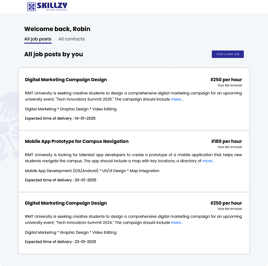Click the ₹250 bid on the first post
The width and height of the screenshot is (268, 266).
tap(226, 80)
